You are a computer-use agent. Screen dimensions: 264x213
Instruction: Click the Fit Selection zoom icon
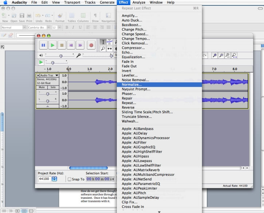coord(228,55)
